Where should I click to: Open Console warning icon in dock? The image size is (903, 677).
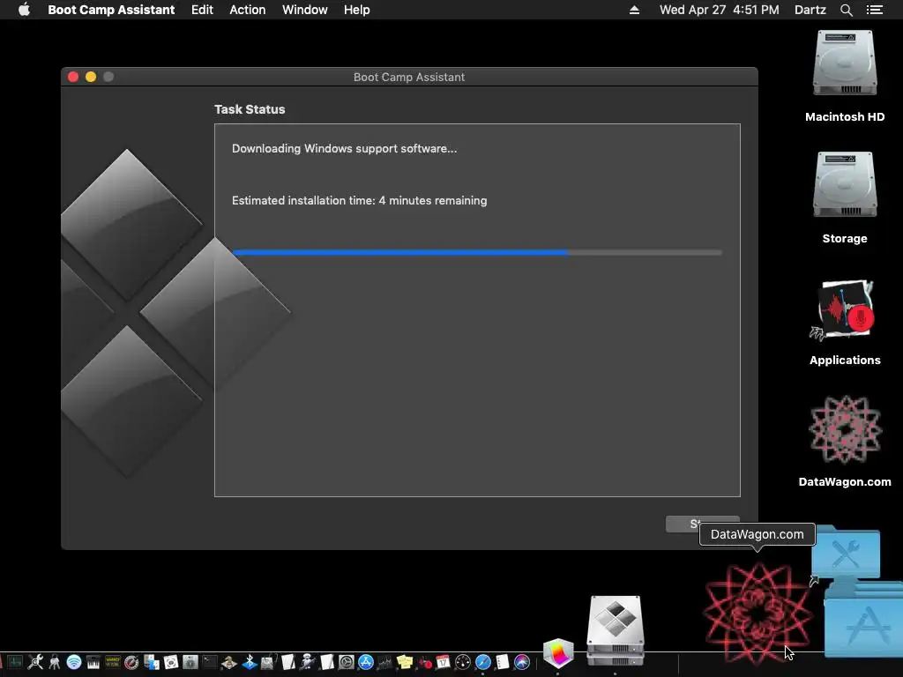(x=113, y=661)
